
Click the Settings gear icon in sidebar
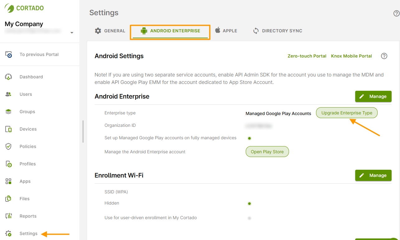(9, 233)
